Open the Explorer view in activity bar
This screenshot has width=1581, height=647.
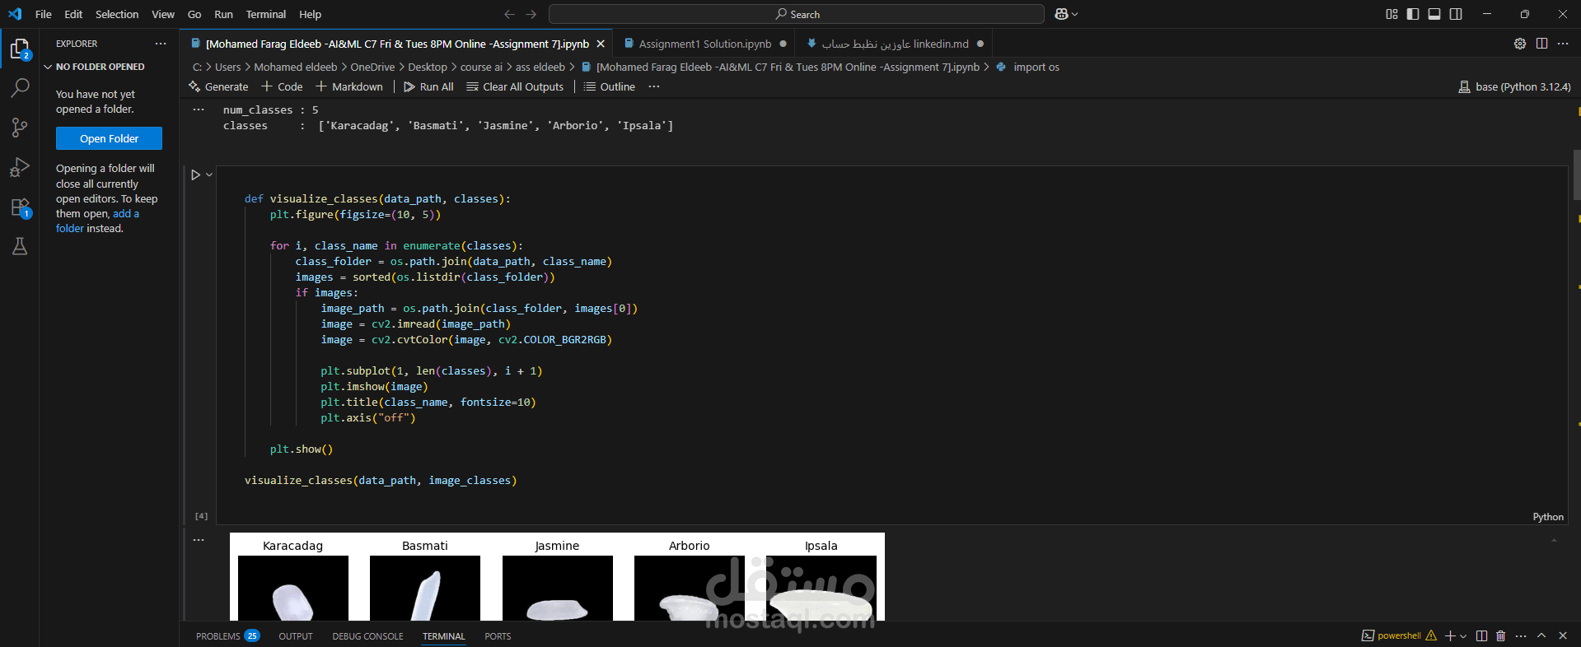pos(20,49)
